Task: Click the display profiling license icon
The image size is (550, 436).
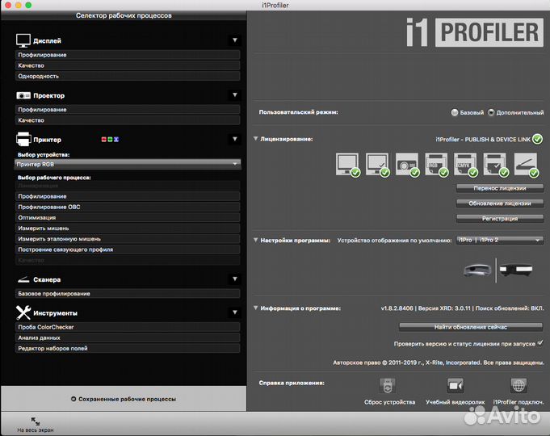Action: 347,164
